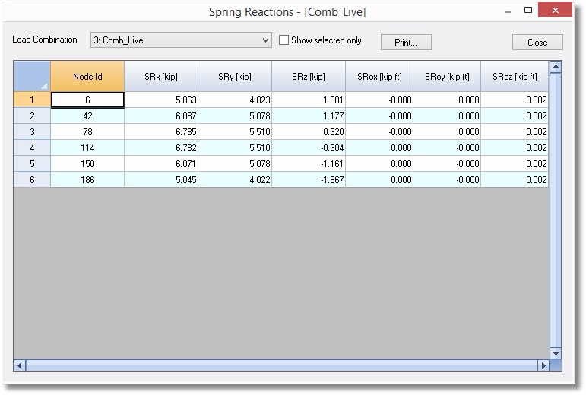Select row header 6
The width and height of the screenshot is (586, 395).
[x=32, y=179]
